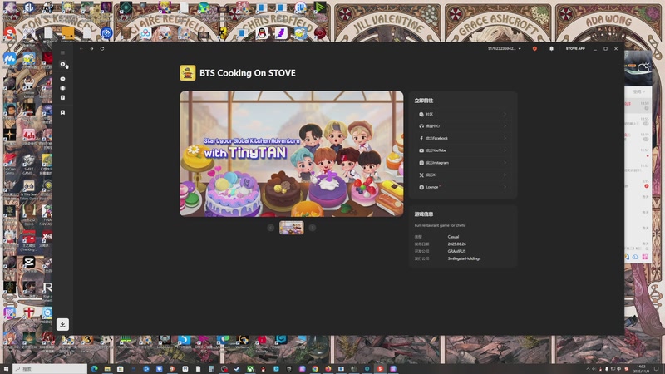The image size is (665, 374).
Task: Open the downloads button at sidebar bottom
Action: 63,324
